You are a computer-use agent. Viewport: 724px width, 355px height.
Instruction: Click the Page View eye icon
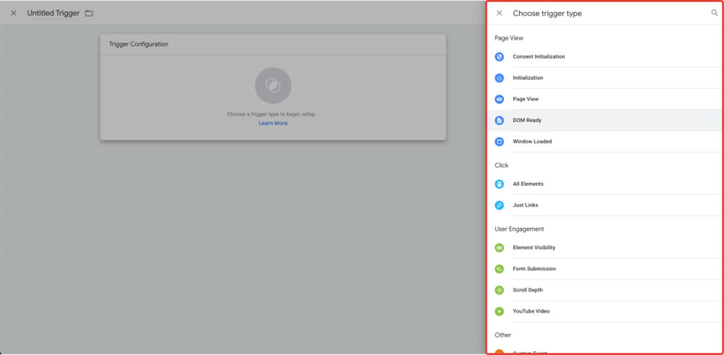click(499, 99)
